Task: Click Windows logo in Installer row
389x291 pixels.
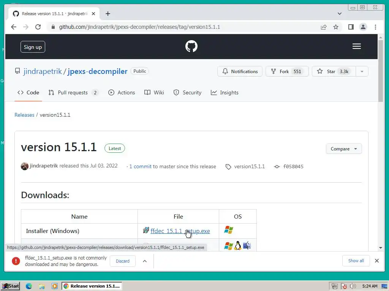Action: [228, 230]
